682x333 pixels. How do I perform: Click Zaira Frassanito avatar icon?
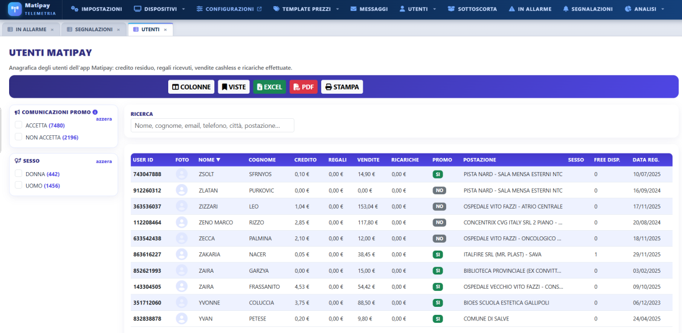point(181,286)
